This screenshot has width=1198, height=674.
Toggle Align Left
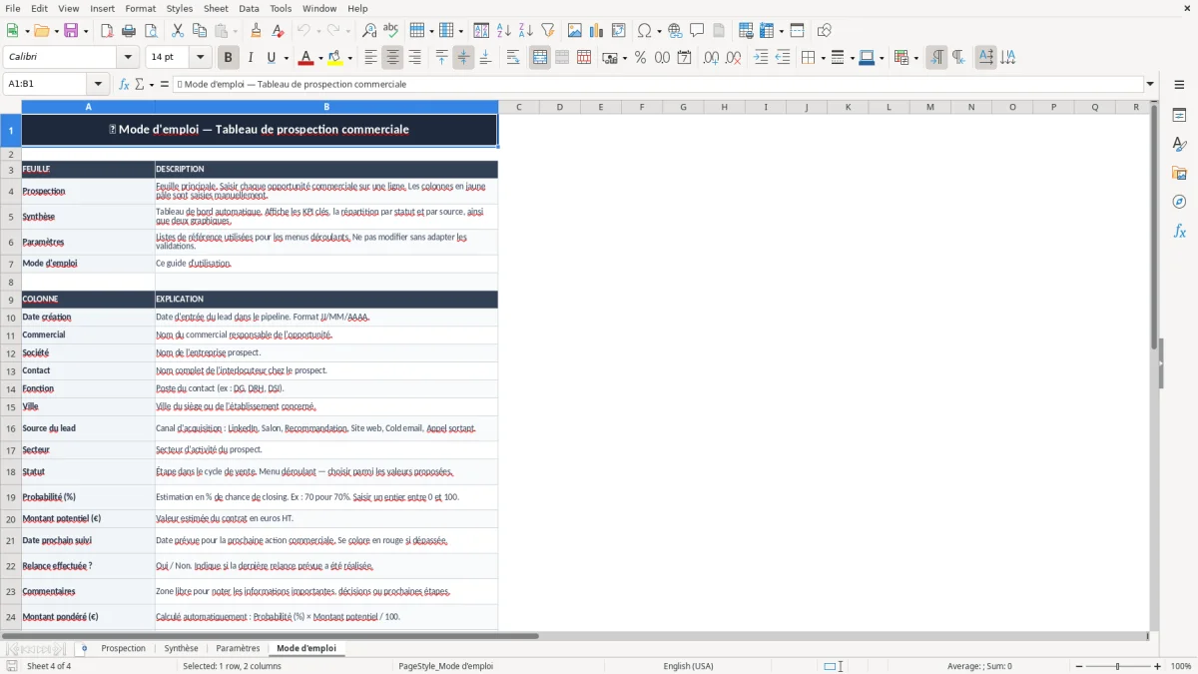click(370, 58)
